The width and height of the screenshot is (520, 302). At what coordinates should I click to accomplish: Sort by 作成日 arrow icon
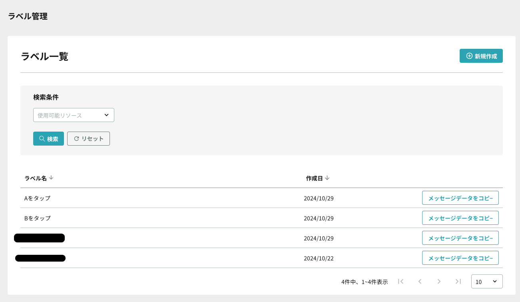coord(327,178)
